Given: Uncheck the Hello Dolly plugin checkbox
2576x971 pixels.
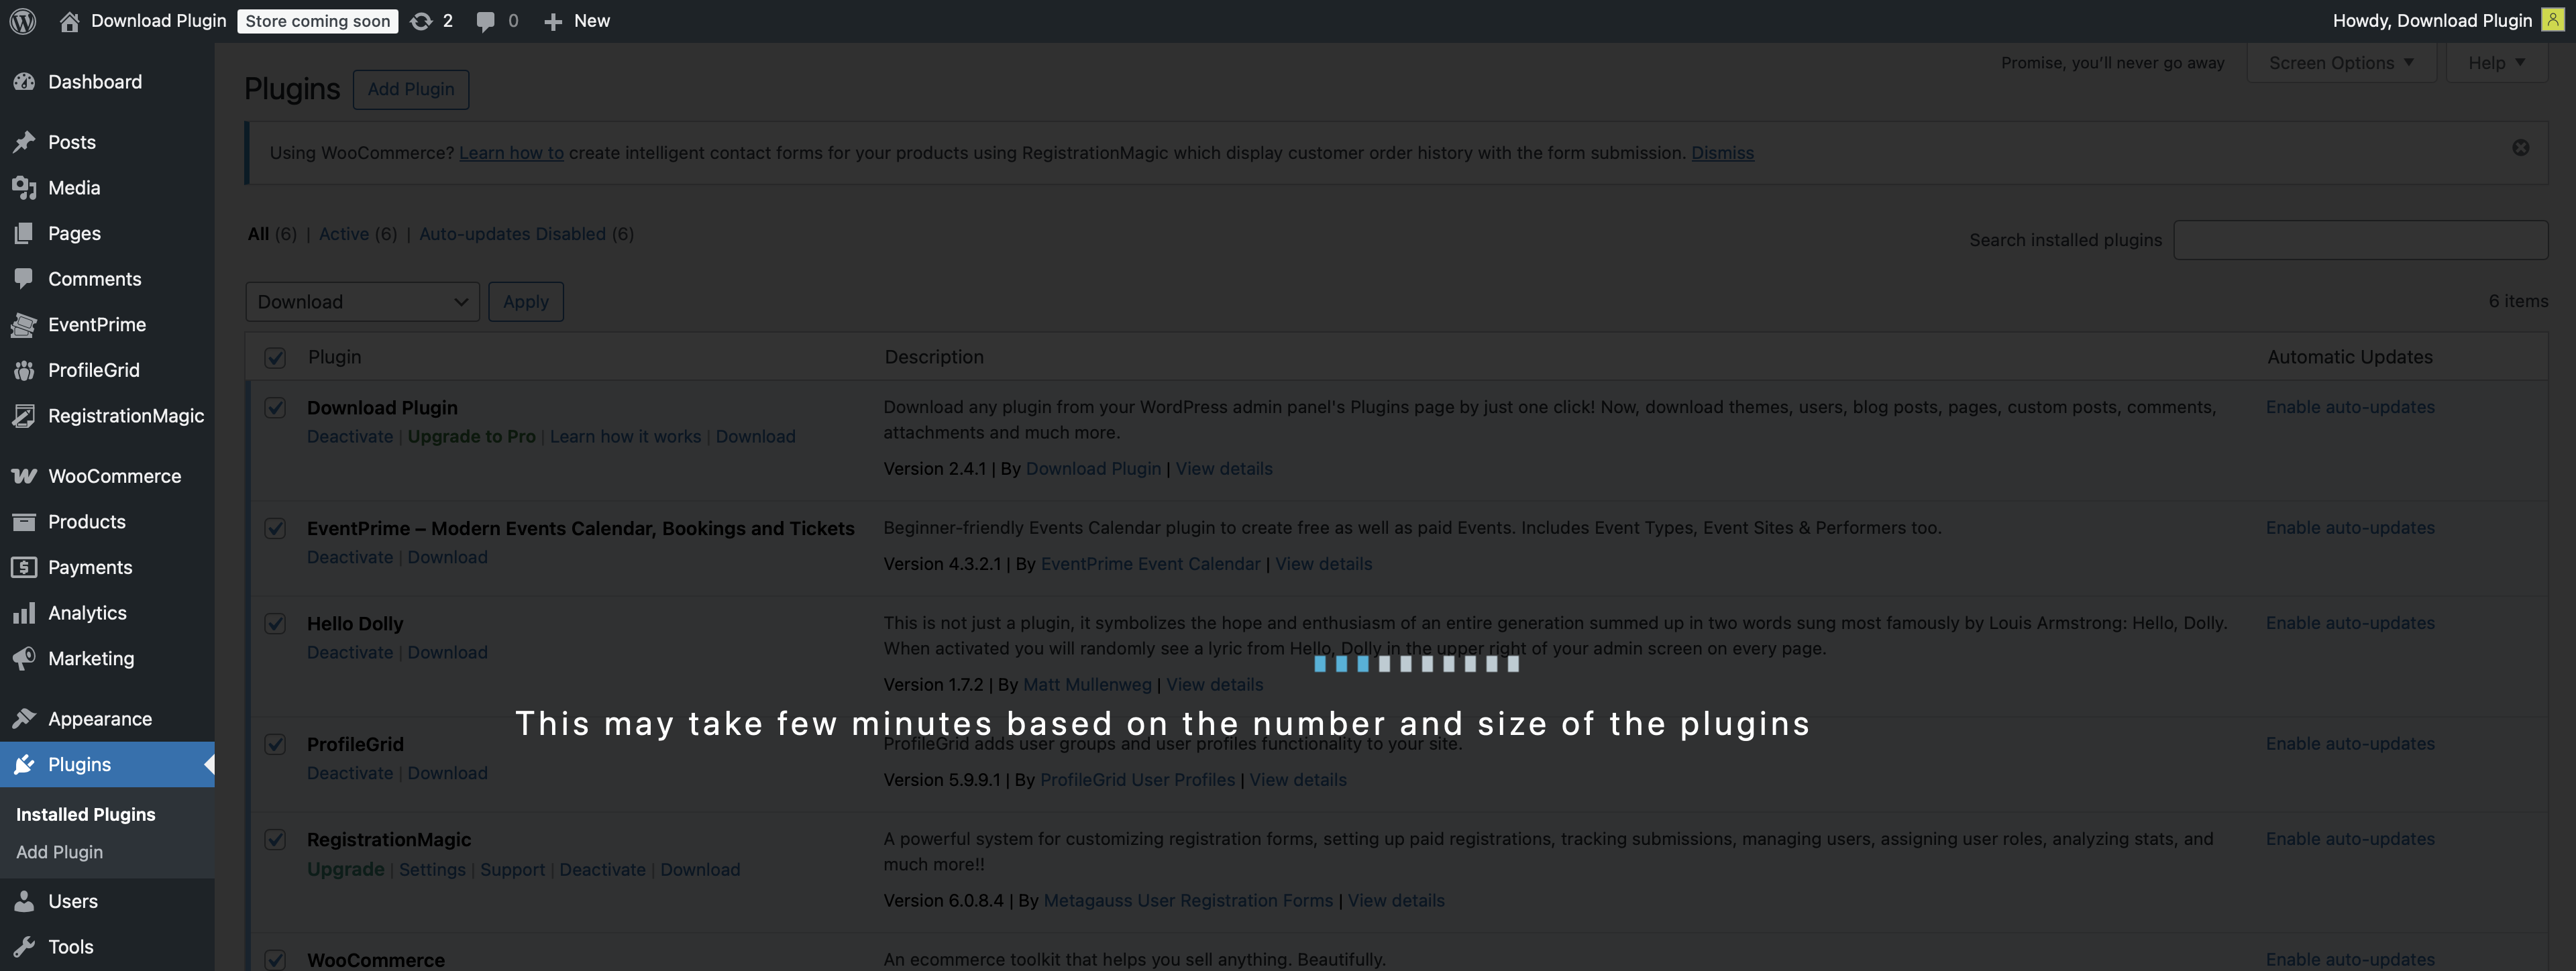Looking at the screenshot, I should tap(275, 624).
